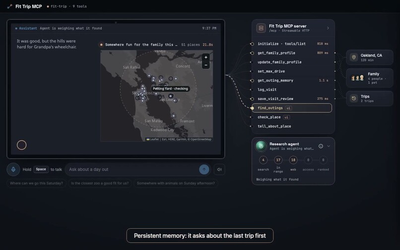
Task: Open the Family 4 people card
Action: coord(370,78)
